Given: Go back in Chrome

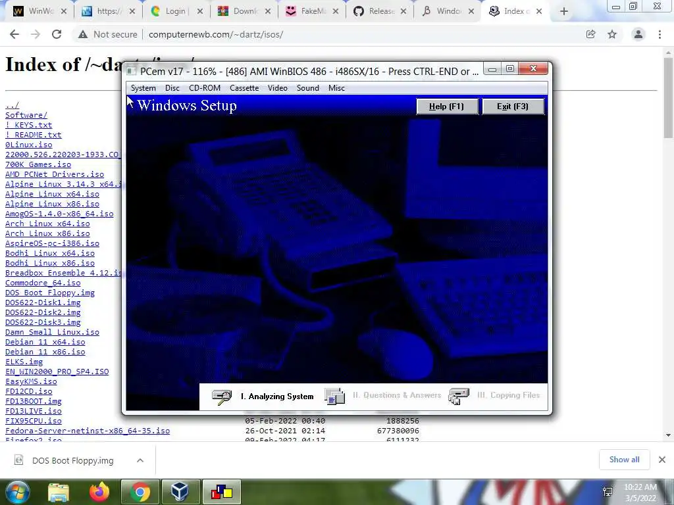Looking at the screenshot, I should click(14, 34).
